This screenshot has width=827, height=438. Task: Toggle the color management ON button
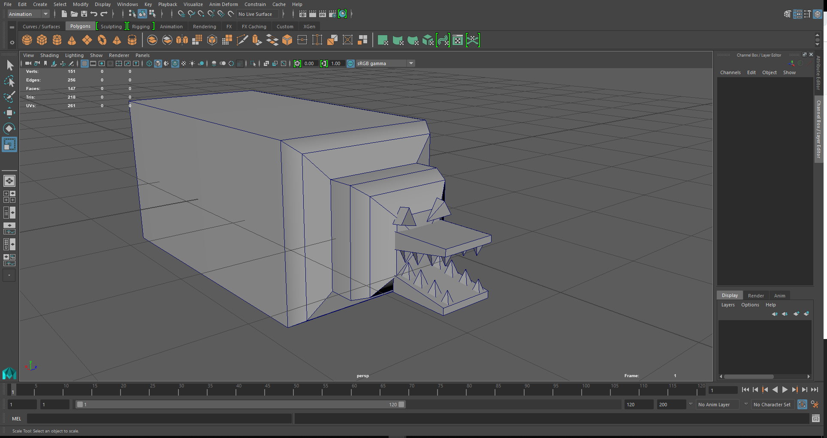tap(350, 63)
